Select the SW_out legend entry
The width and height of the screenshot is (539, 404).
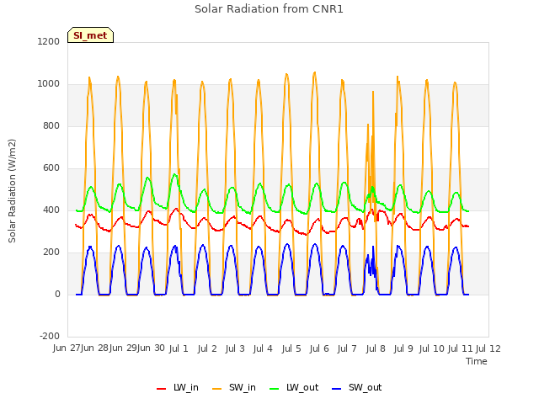tap(357, 387)
